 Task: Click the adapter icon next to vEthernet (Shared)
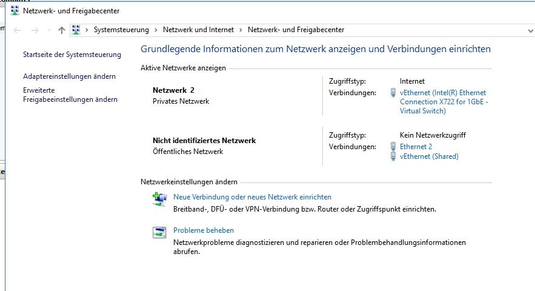coord(393,156)
